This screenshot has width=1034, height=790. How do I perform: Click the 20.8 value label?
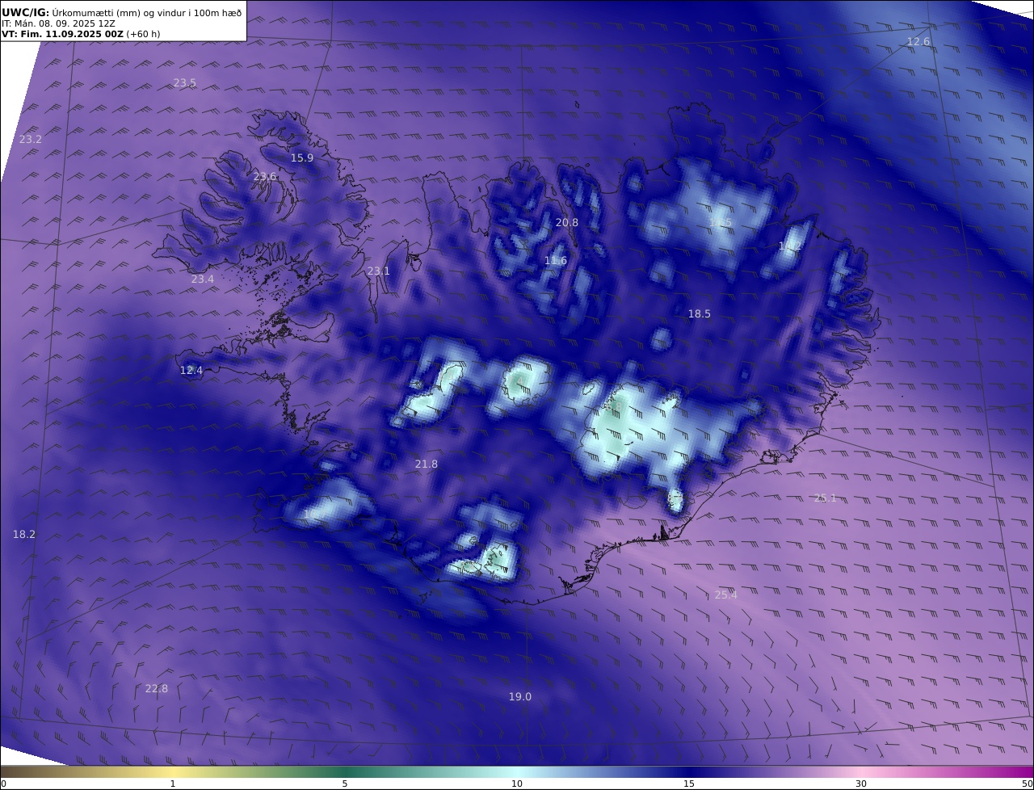coord(567,222)
